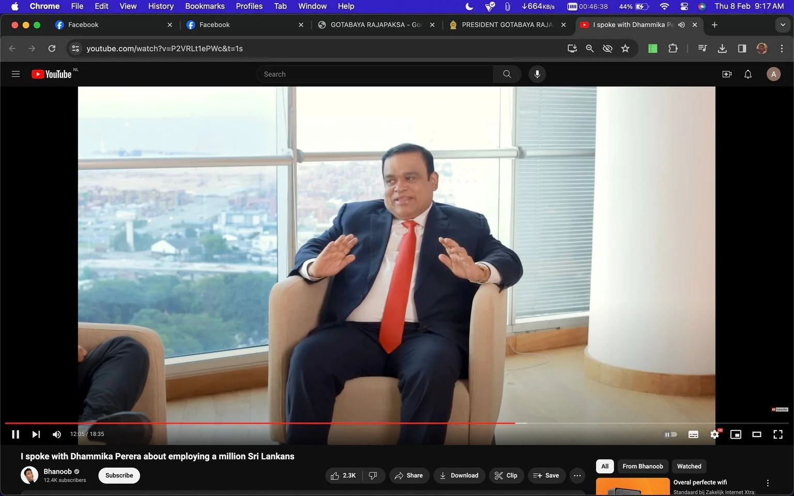
Task: Open the YouTube guide hamburger menu
Action: [x=16, y=74]
